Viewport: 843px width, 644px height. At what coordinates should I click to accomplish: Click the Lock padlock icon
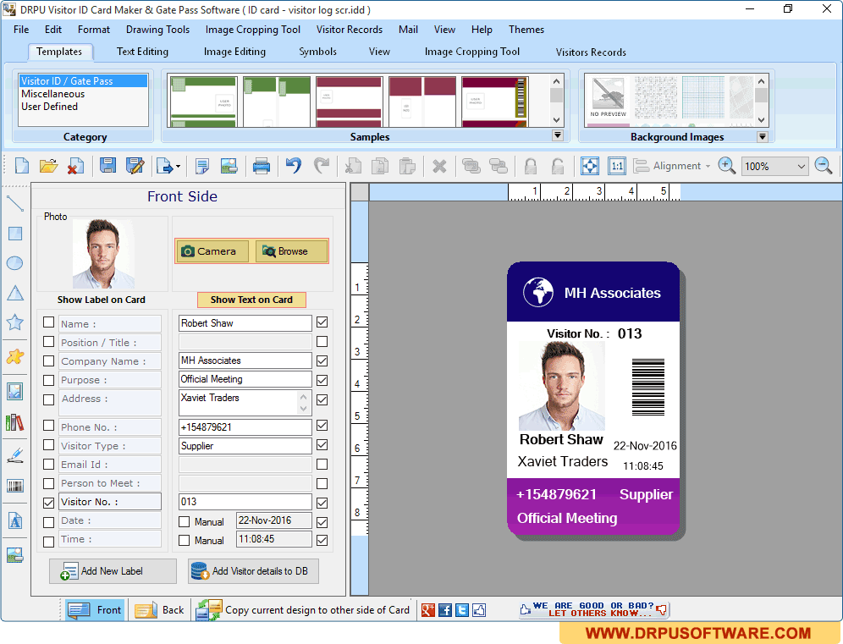point(531,166)
